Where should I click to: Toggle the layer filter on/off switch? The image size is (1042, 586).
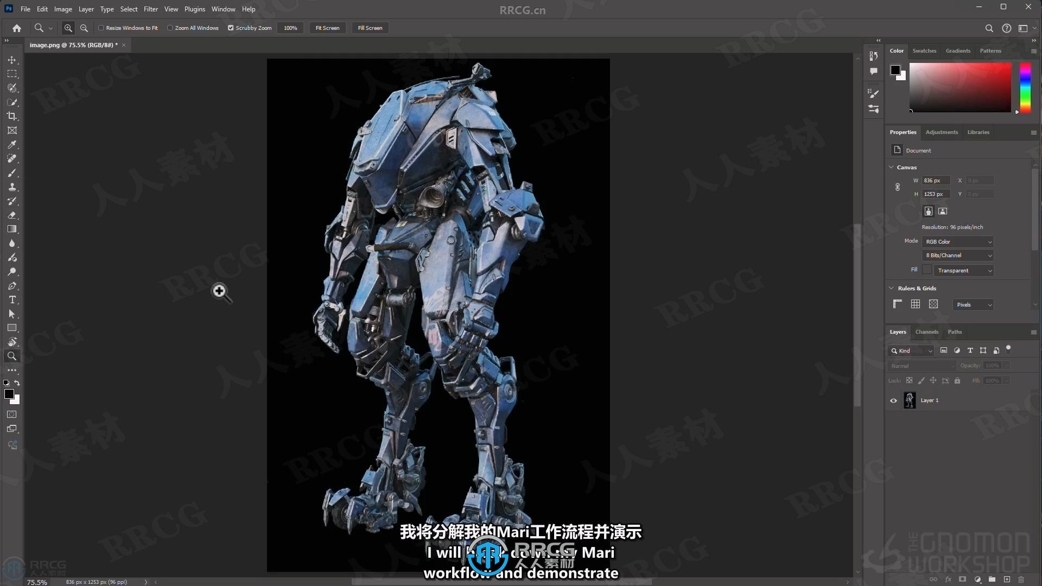pos(1008,349)
